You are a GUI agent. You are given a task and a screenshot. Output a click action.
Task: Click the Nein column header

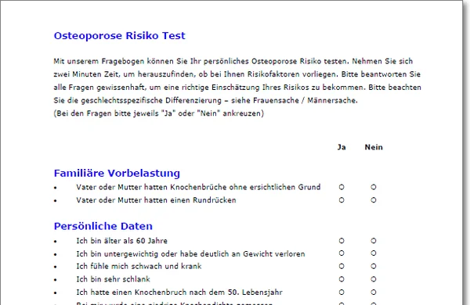[x=374, y=147]
